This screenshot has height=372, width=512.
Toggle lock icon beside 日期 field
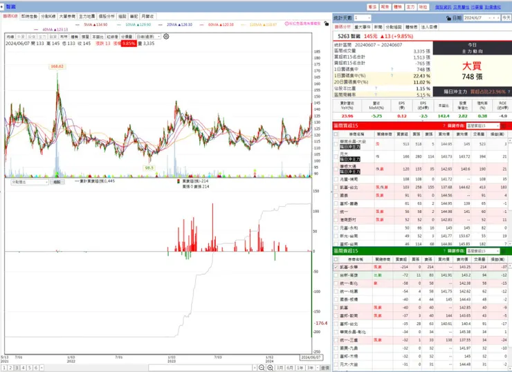[x=448, y=18]
